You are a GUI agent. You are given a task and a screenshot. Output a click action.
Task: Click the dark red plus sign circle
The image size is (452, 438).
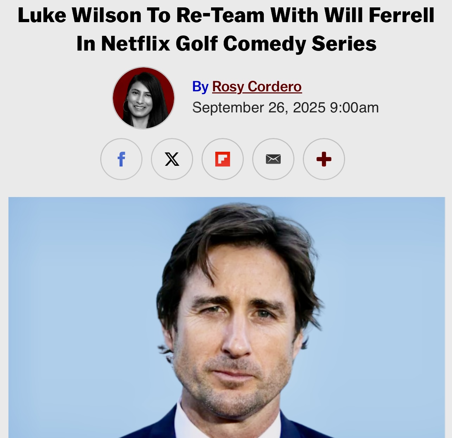[x=324, y=159]
